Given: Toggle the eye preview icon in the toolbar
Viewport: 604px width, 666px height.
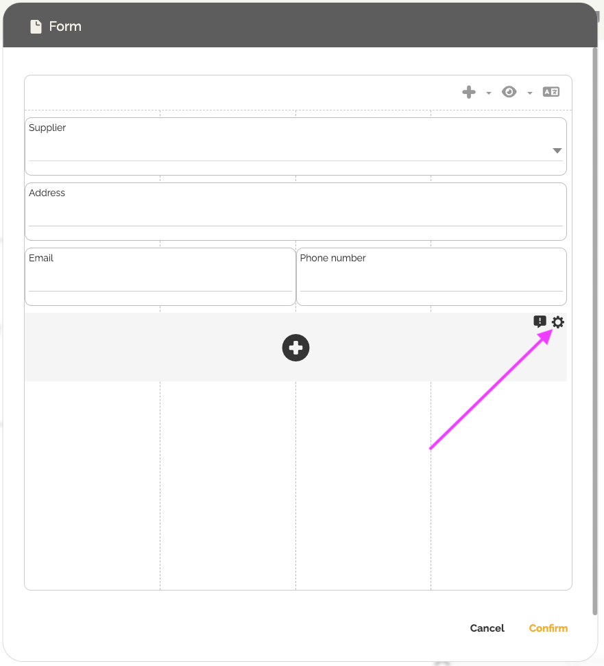Looking at the screenshot, I should pyautogui.click(x=509, y=92).
